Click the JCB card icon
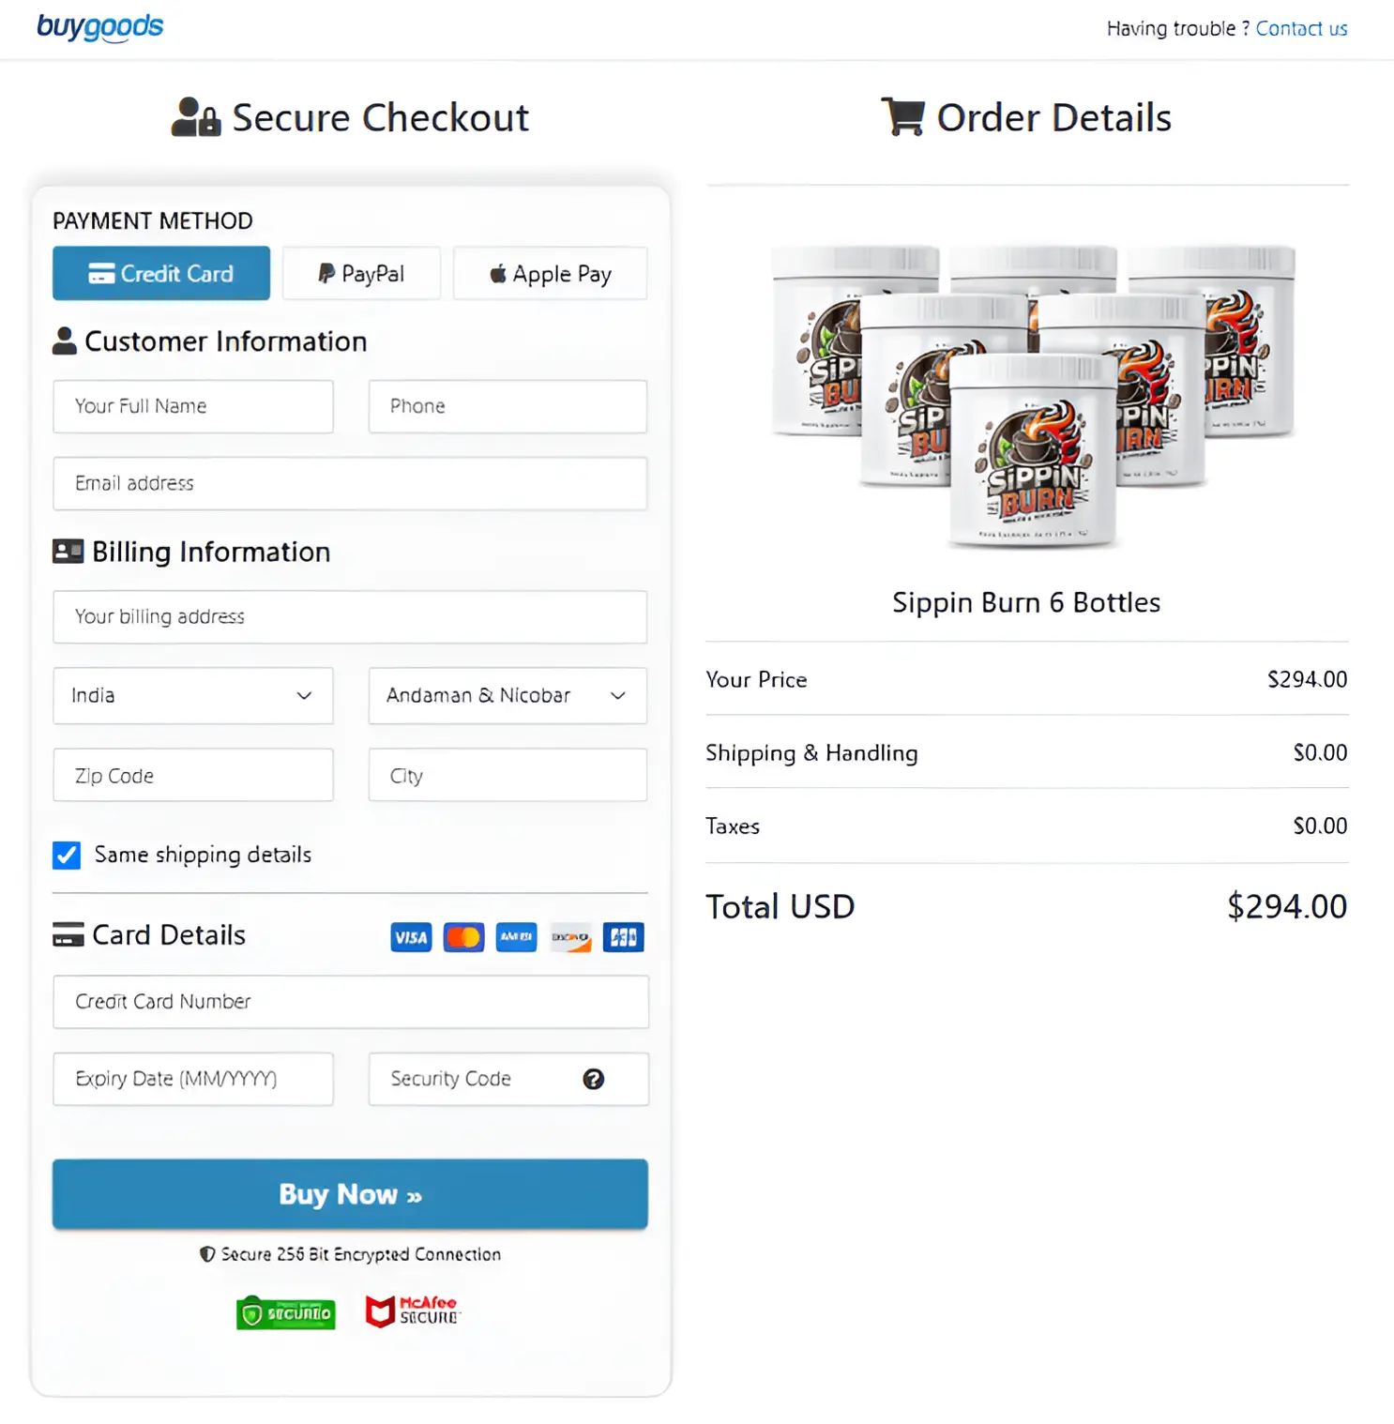 pos(624,937)
